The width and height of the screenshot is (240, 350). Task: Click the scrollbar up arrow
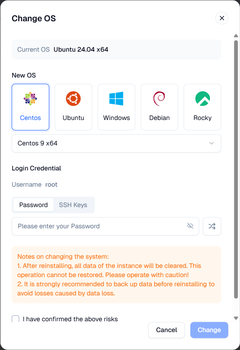(236, 35)
